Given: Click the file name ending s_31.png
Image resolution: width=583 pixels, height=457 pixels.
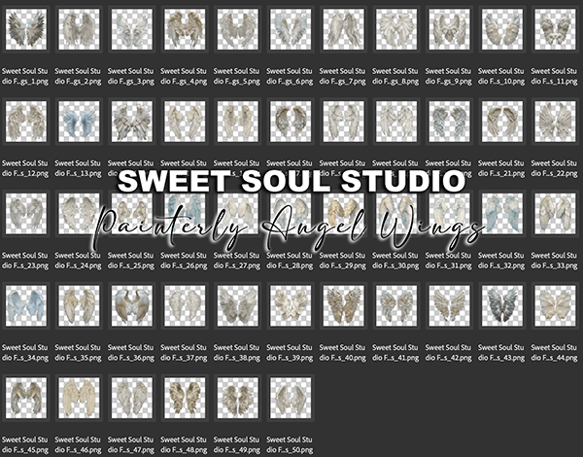Looking at the screenshot, I should pos(448,261).
